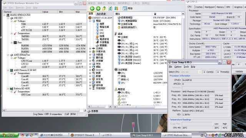
Task: Click Max column header in HWMonitor
Action: coord(80,12)
